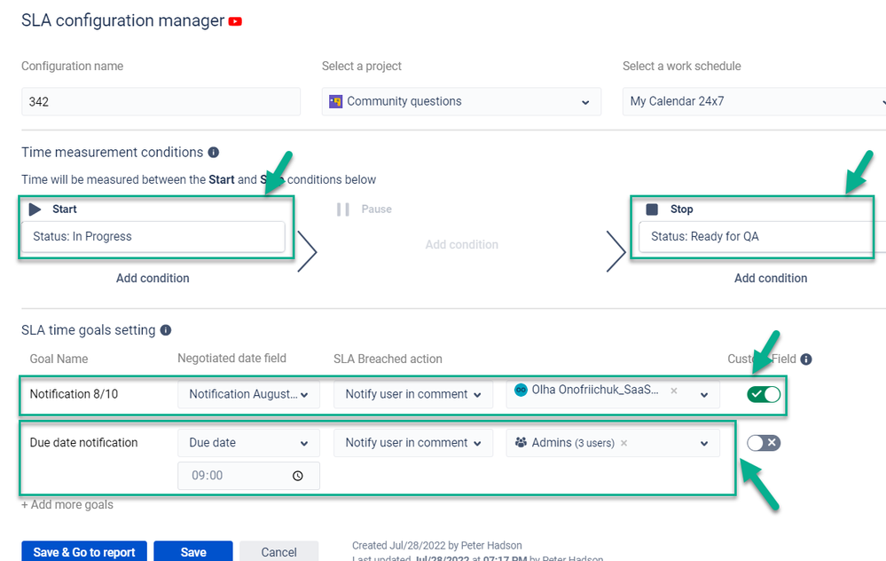This screenshot has height=561, width=886.
Task: Remove Admins group with x icon
Action: 623,443
